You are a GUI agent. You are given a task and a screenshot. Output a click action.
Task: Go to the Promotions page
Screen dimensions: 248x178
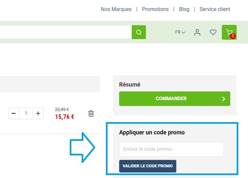(x=155, y=9)
